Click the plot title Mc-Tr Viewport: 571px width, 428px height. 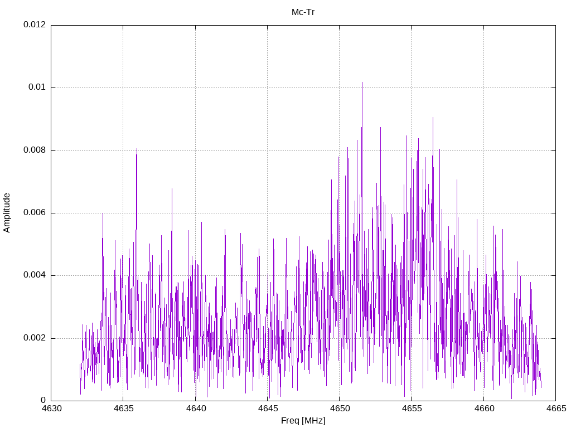(303, 12)
